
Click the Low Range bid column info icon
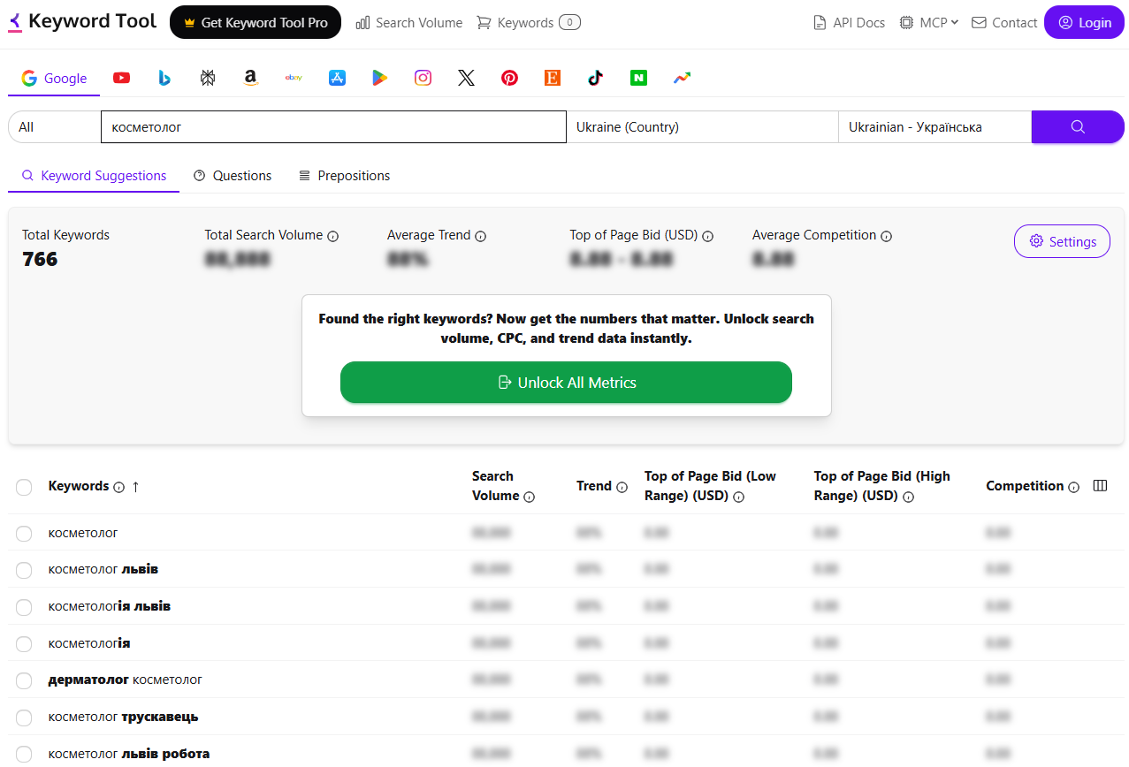(739, 497)
